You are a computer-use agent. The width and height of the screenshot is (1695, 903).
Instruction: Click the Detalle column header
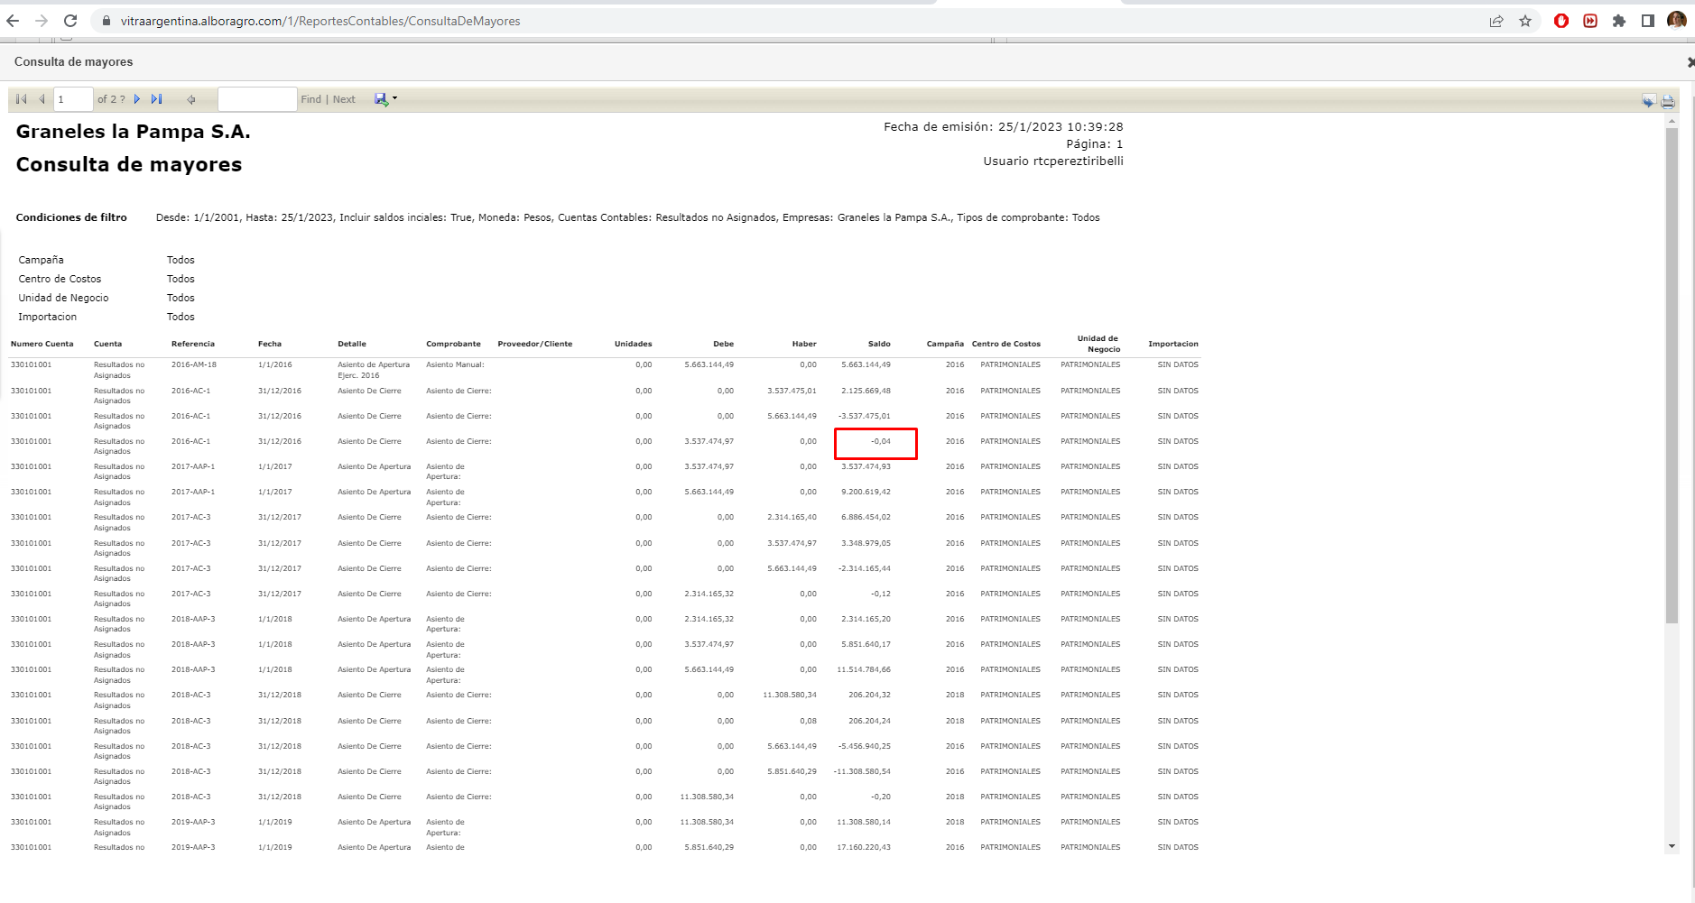[x=352, y=344]
